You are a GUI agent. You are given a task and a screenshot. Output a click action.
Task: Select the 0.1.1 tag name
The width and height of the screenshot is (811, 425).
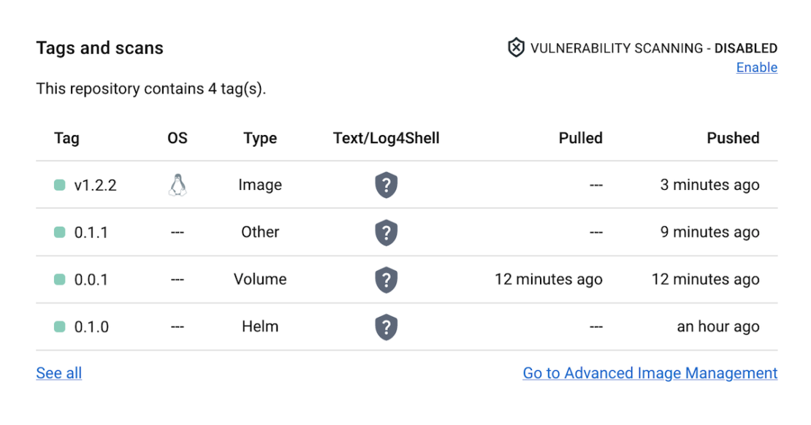[x=91, y=233]
